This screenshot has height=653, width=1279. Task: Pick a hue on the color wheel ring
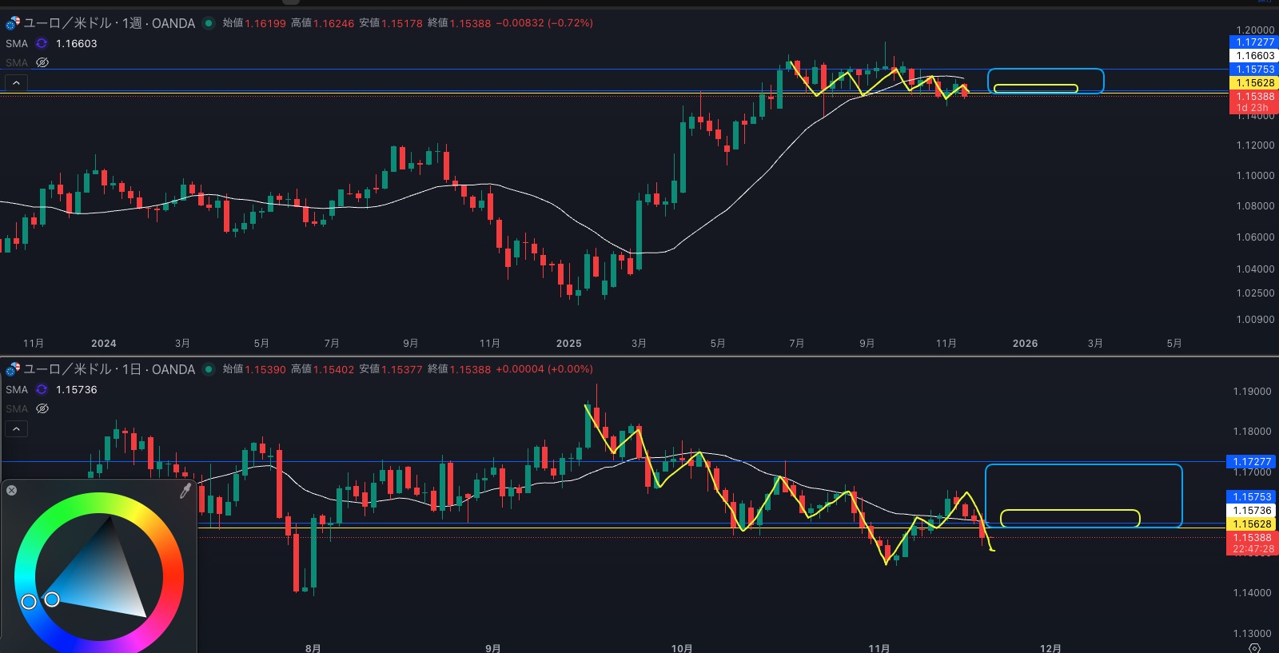99,502
